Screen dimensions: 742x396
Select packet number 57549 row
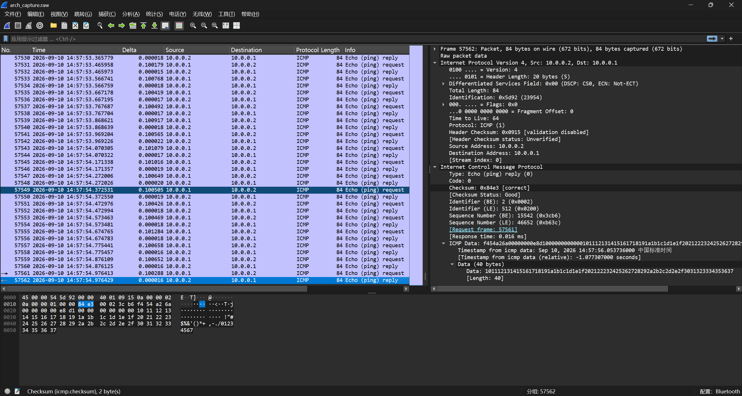point(205,190)
